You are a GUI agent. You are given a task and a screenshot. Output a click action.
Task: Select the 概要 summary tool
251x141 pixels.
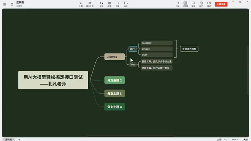click(109, 4)
